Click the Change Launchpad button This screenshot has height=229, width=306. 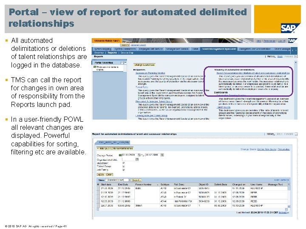pyautogui.click(x=144, y=65)
